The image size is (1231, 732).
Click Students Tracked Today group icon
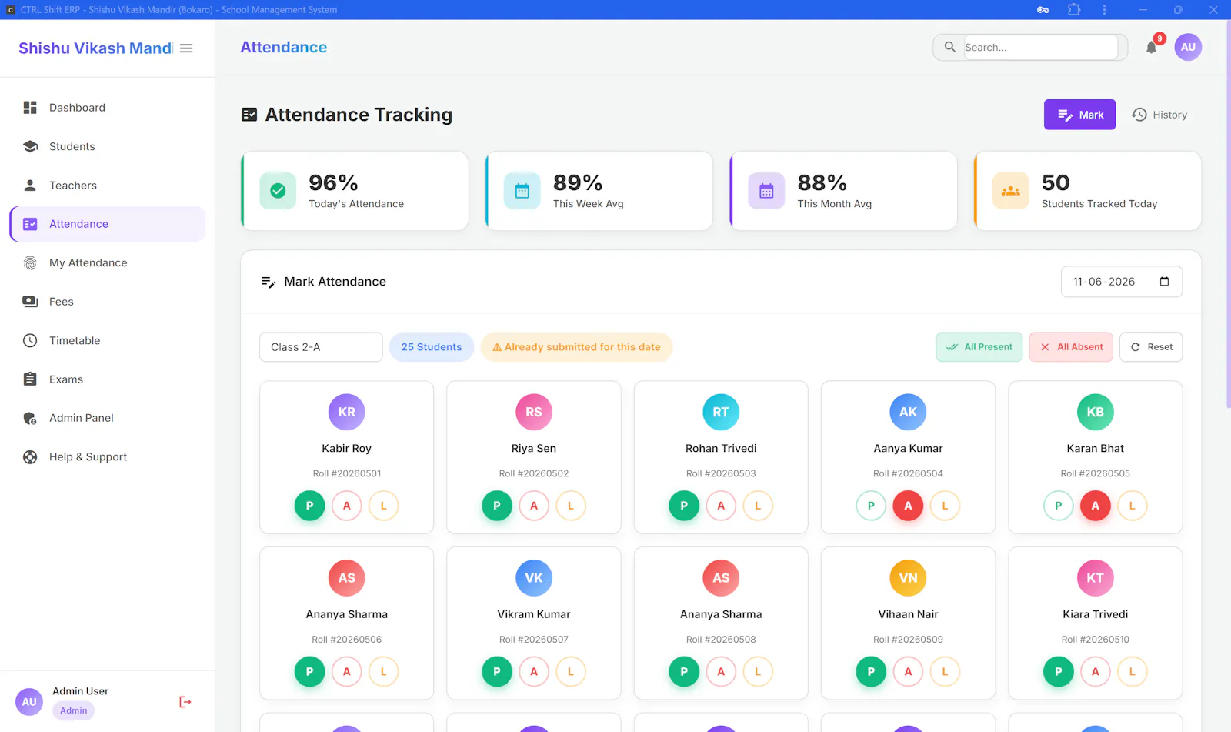(x=1011, y=191)
